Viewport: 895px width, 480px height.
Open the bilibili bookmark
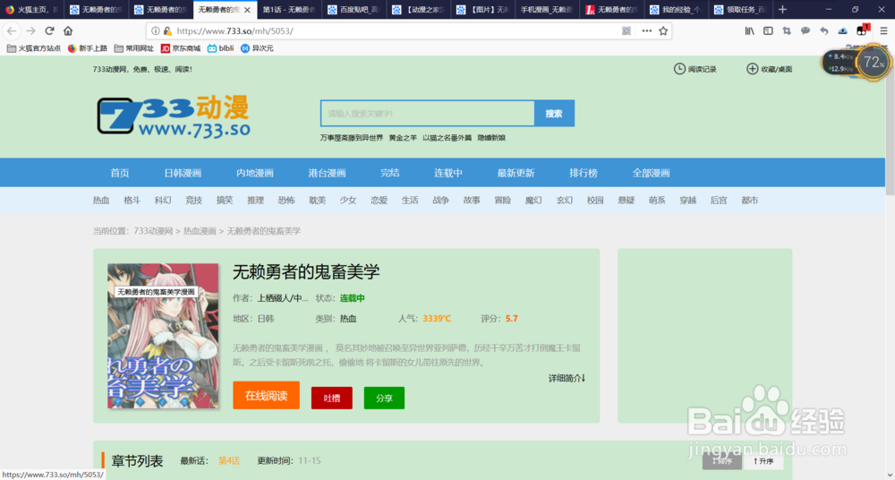221,48
